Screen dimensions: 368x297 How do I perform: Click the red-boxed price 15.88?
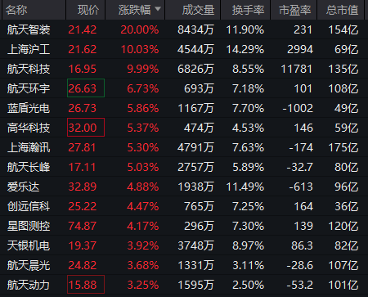tap(86, 285)
